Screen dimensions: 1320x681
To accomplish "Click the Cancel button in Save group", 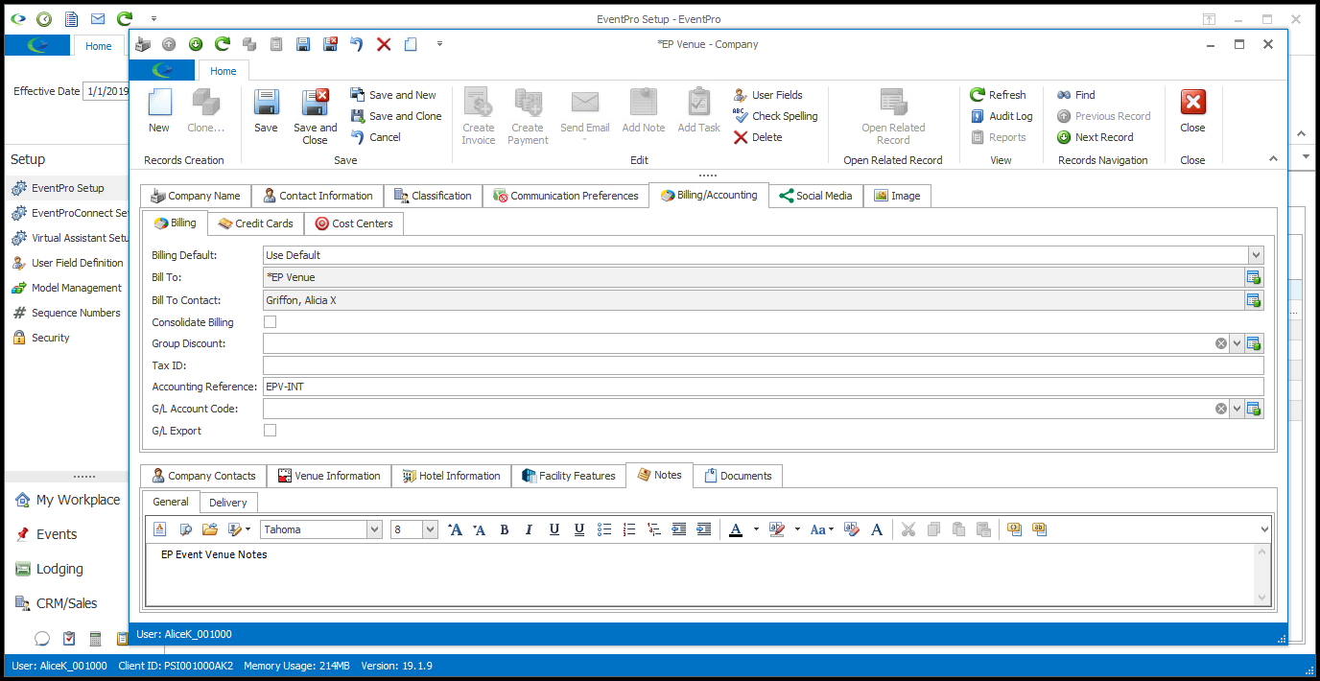I will click(376, 137).
